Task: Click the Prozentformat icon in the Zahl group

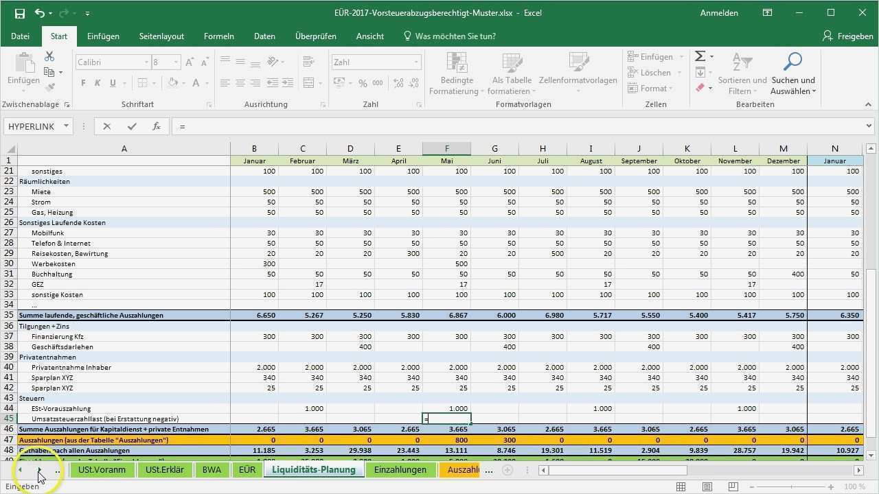Action: point(362,82)
